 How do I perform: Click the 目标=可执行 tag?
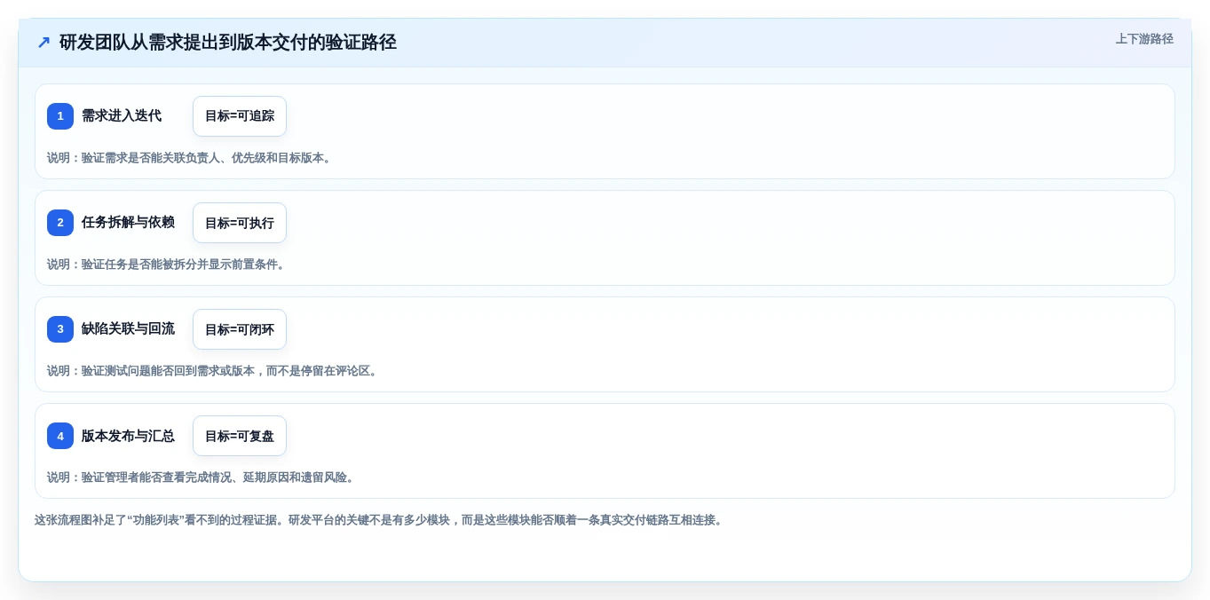point(240,223)
